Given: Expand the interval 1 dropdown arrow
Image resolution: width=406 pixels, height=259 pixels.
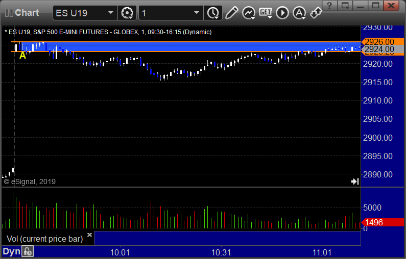Looking at the screenshot, I should pos(197,13).
